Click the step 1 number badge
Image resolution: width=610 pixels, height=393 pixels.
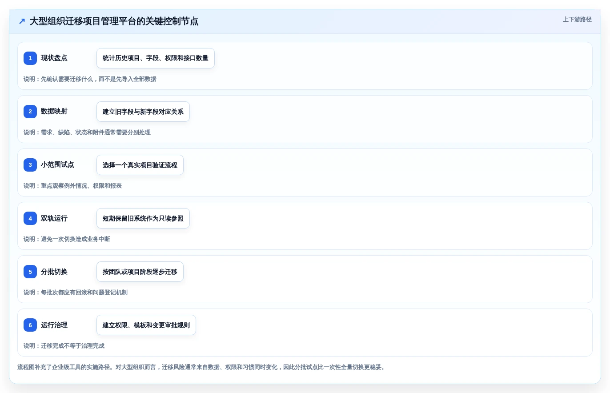[x=30, y=58]
